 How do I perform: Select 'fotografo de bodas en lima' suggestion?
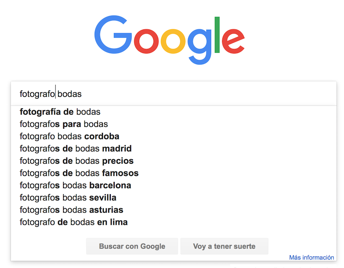pyautogui.click(x=74, y=222)
